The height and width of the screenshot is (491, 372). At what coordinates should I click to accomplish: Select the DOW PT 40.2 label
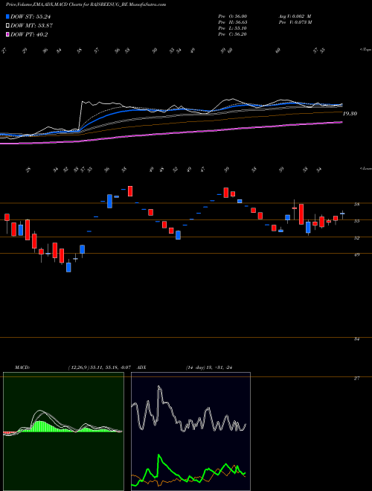29,35
